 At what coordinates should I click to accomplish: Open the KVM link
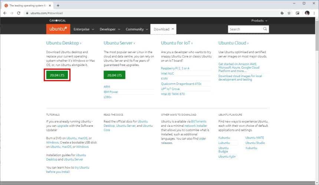click(x=164, y=79)
